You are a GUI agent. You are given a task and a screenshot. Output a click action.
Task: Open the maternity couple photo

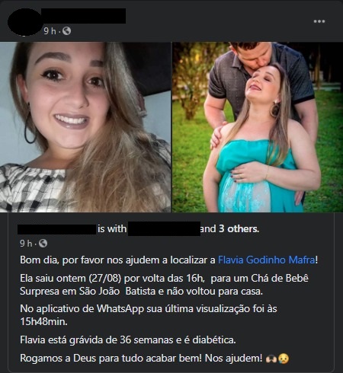coord(258,127)
